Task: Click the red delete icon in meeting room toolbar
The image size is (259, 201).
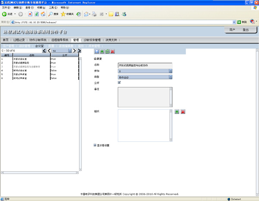Action: (113, 51)
